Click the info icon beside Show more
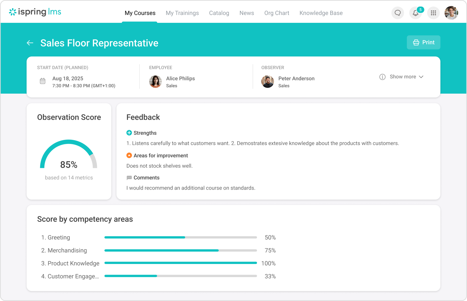The image size is (467, 301). point(382,77)
